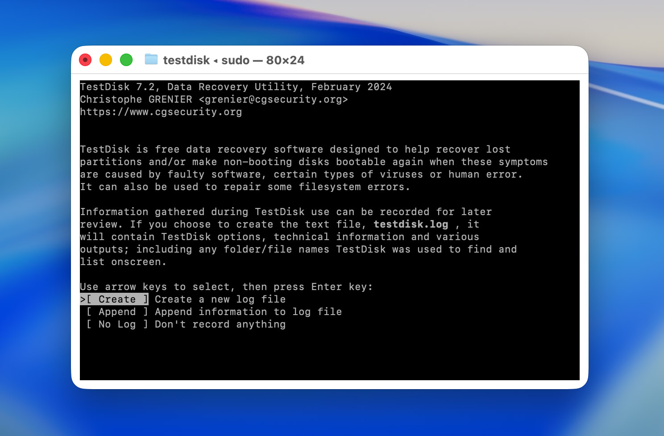Click the 'list onscreen.' text line
Viewport: 664px width, 436px height.
click(x=124, y=262)
